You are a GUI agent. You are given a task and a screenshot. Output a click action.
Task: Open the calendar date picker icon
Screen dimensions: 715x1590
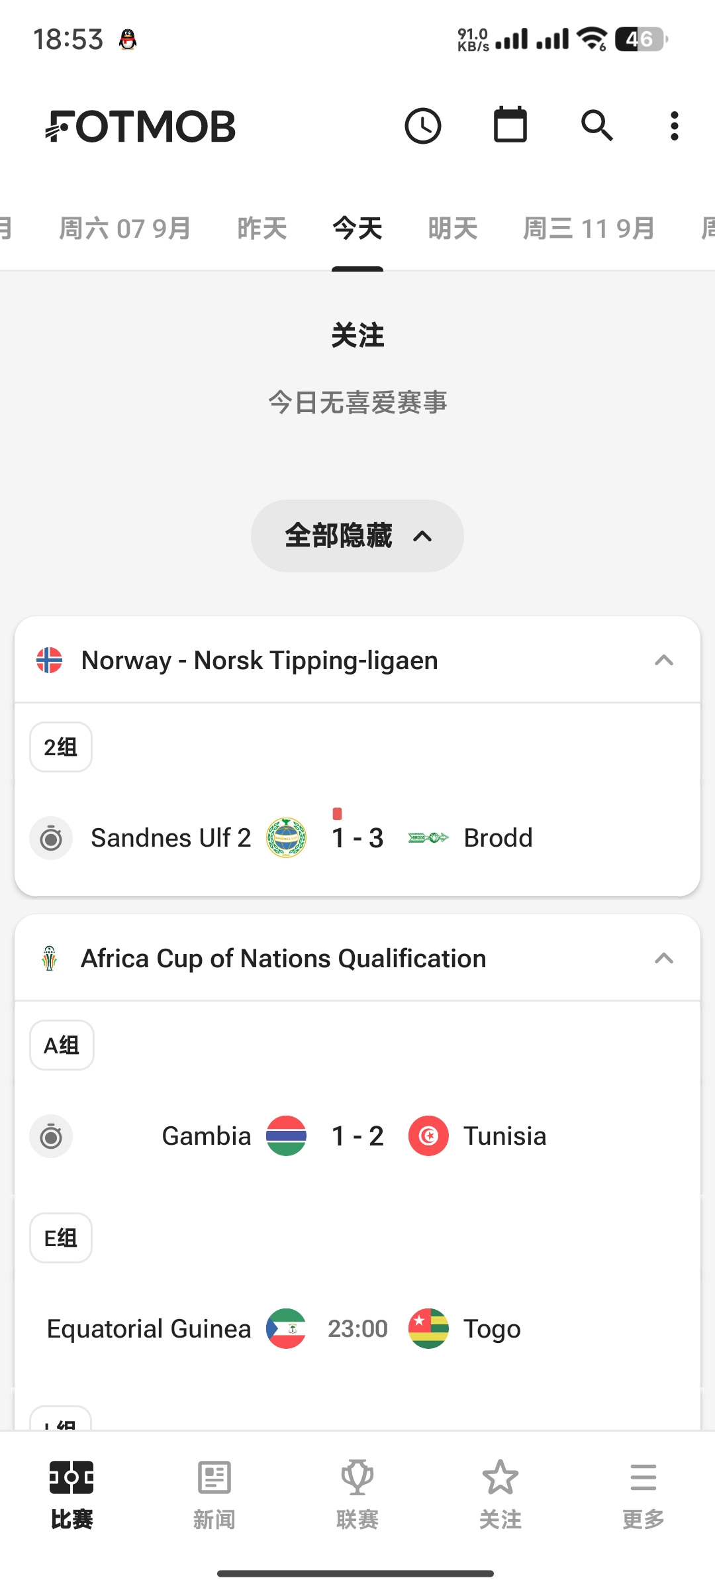pos(510,125)
